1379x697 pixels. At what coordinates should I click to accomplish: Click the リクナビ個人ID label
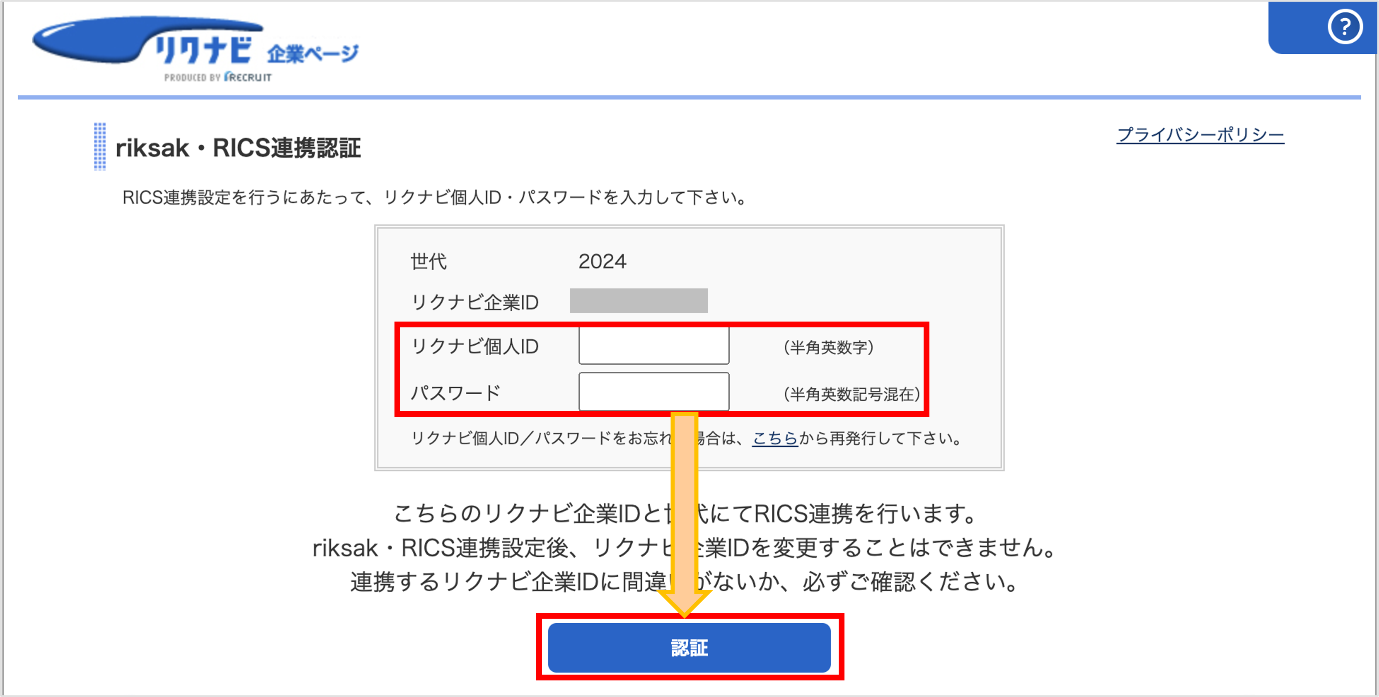coord(475,346)
